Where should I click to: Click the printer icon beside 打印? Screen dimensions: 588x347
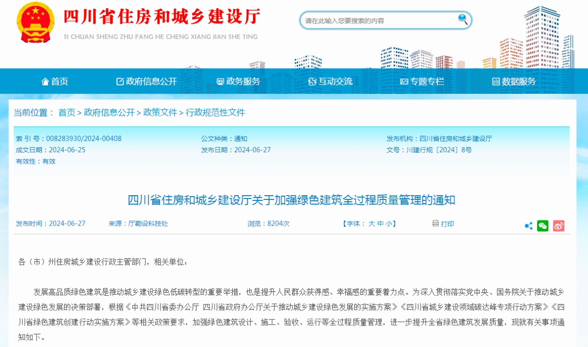click(x=435, y=224)
